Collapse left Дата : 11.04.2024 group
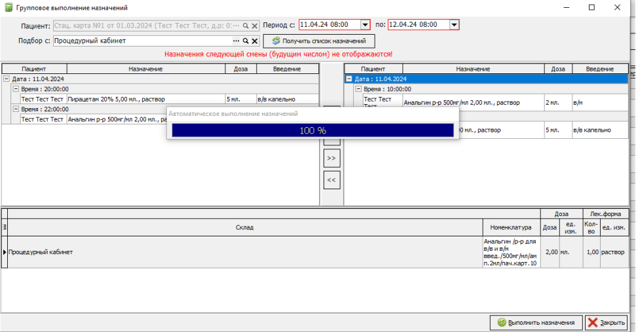The image size is (636, 332). point(7,79)
